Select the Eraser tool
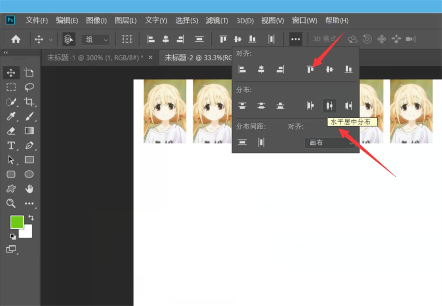442x306 pixels. 11,131
